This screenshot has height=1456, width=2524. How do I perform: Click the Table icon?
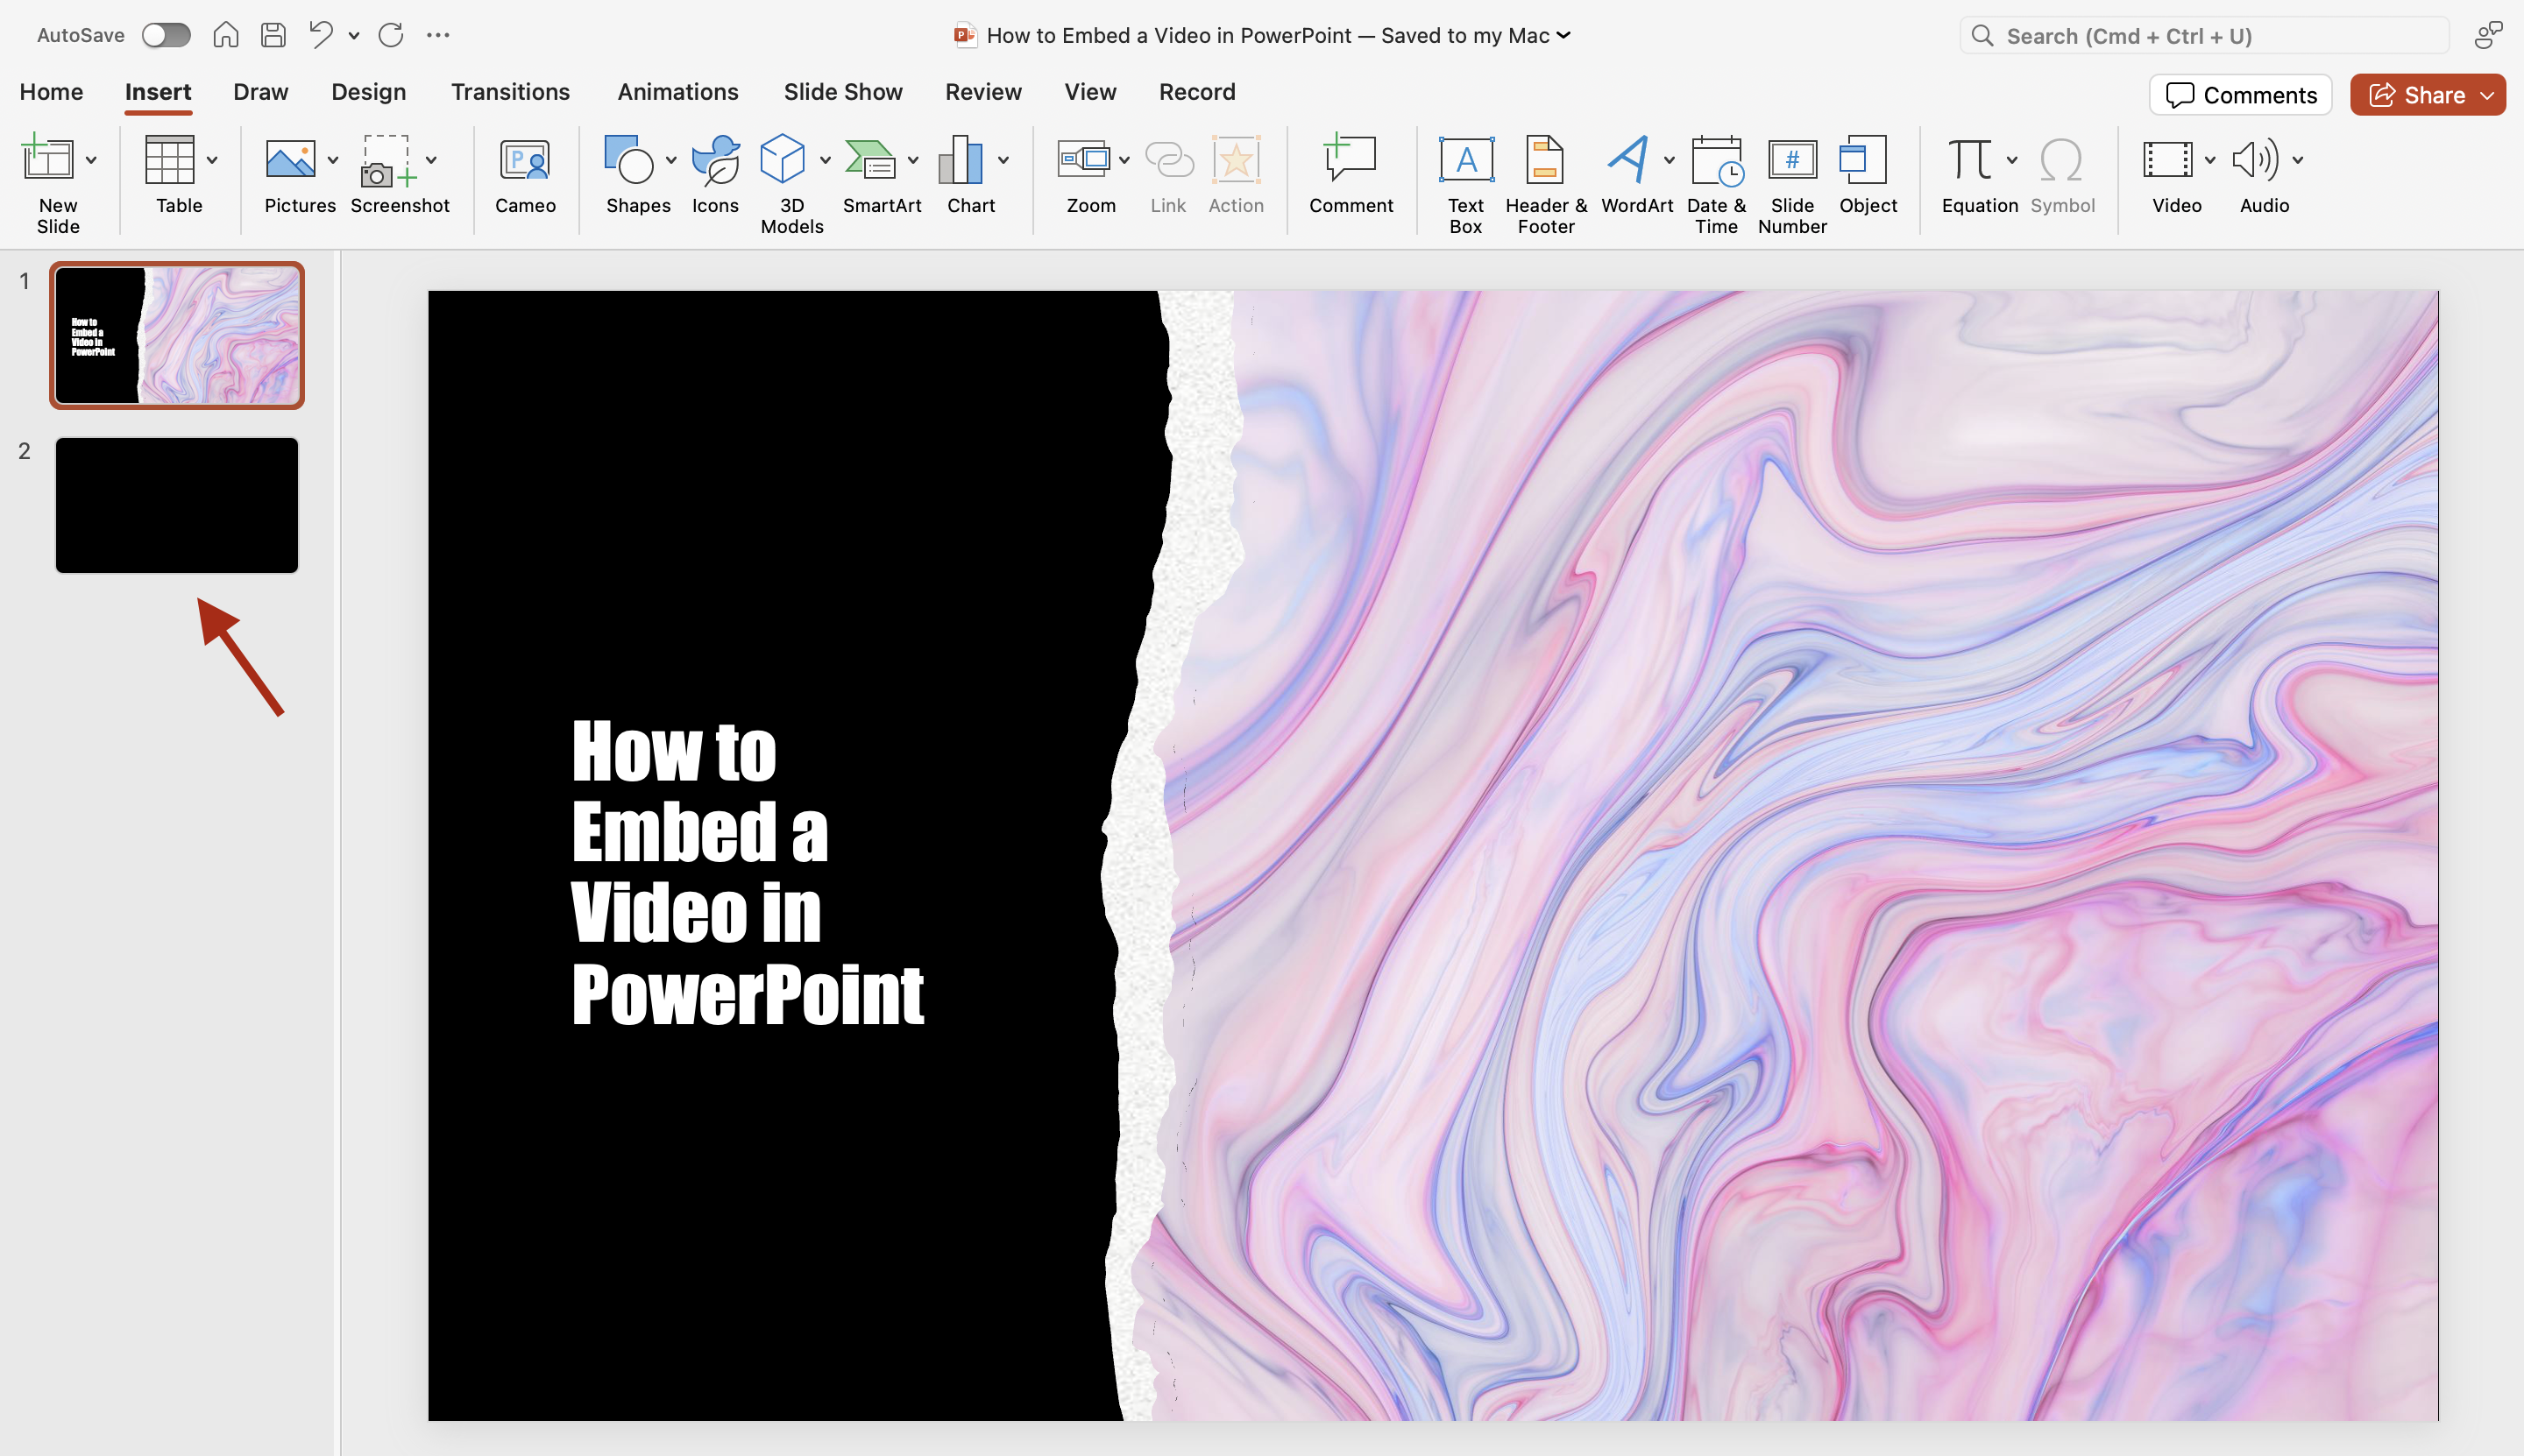pyautogui.click(x=169, y=159)
